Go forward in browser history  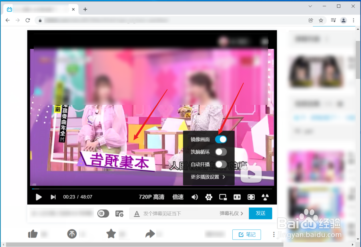pos(18,20)
